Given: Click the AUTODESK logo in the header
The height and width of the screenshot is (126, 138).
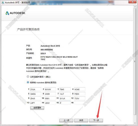Looking at the screenshot, I should coord(15,13).
